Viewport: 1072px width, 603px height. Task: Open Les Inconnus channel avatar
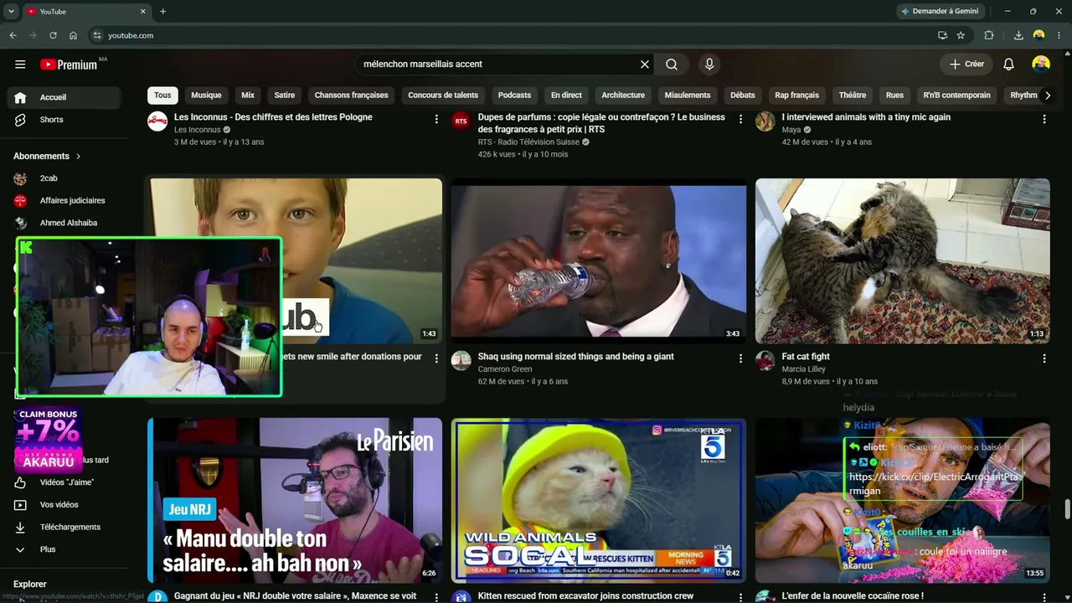click(157, 121)
